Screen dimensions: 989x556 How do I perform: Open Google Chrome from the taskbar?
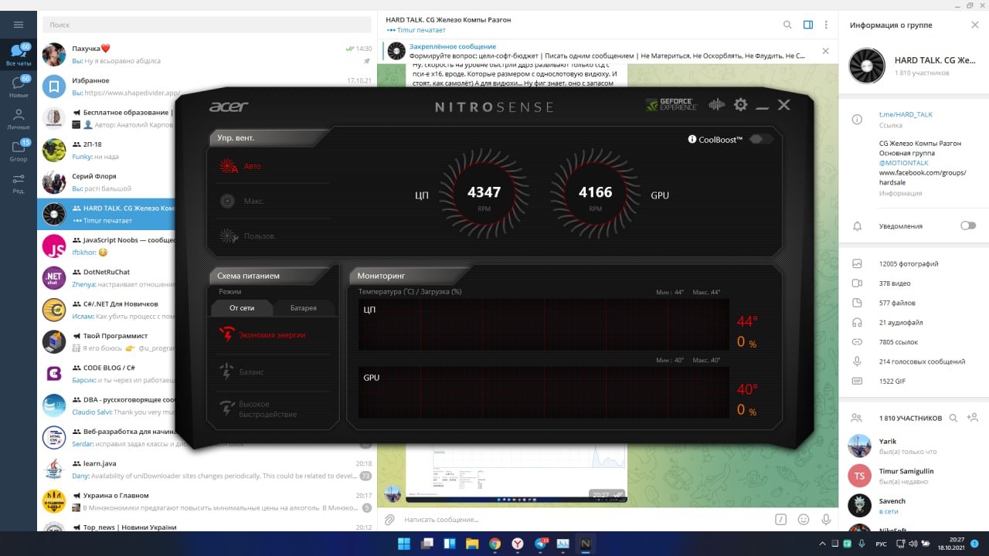click(495, 544)
